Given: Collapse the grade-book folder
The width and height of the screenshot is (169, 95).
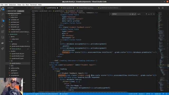Looking at the screenshot, I should (13, 34).
